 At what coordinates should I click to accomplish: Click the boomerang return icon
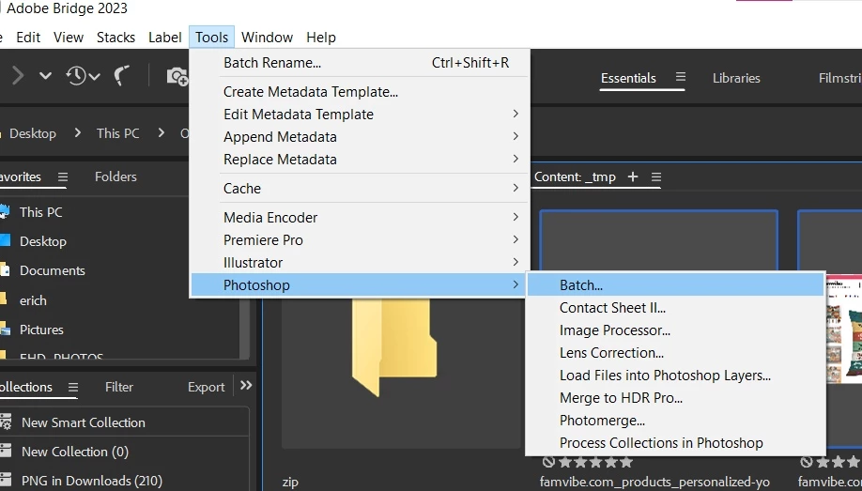tap(121, 75)
